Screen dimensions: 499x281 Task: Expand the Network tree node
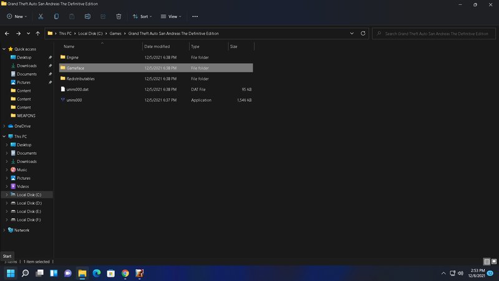point(4,230)
